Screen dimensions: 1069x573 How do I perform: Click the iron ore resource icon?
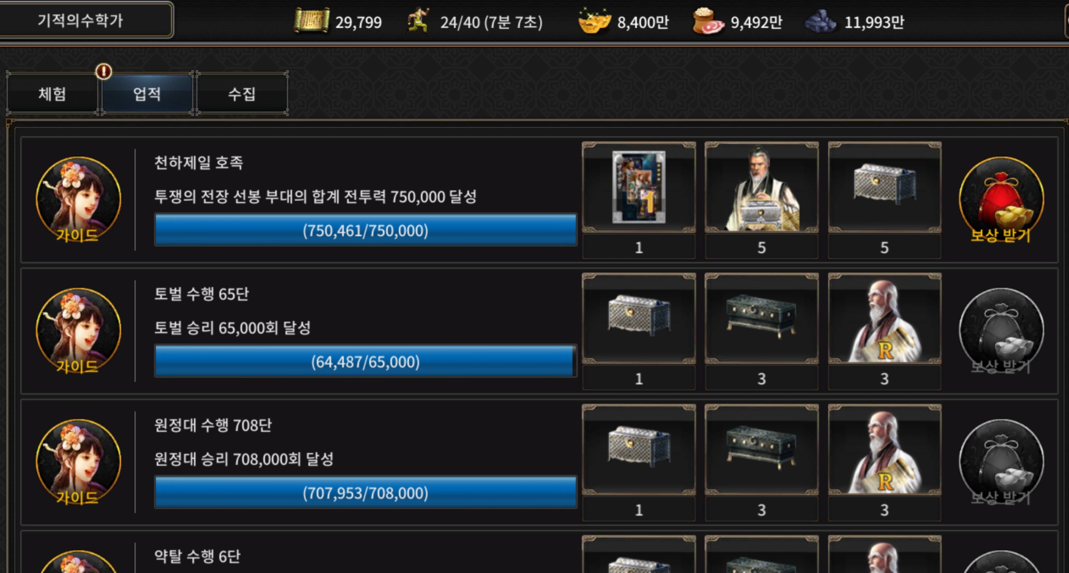820,21
